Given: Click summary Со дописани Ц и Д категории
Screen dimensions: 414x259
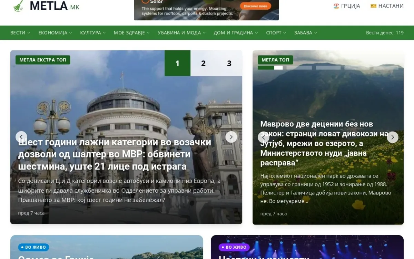Looking at the screenshot, I should [119, 190].
